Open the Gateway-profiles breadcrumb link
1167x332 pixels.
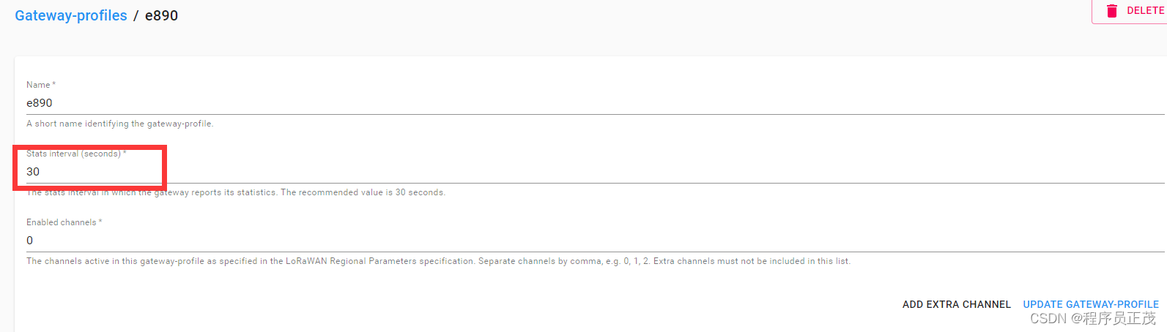click(x=71, y=15)
